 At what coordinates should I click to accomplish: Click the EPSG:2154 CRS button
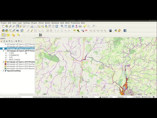coord(146,97)
